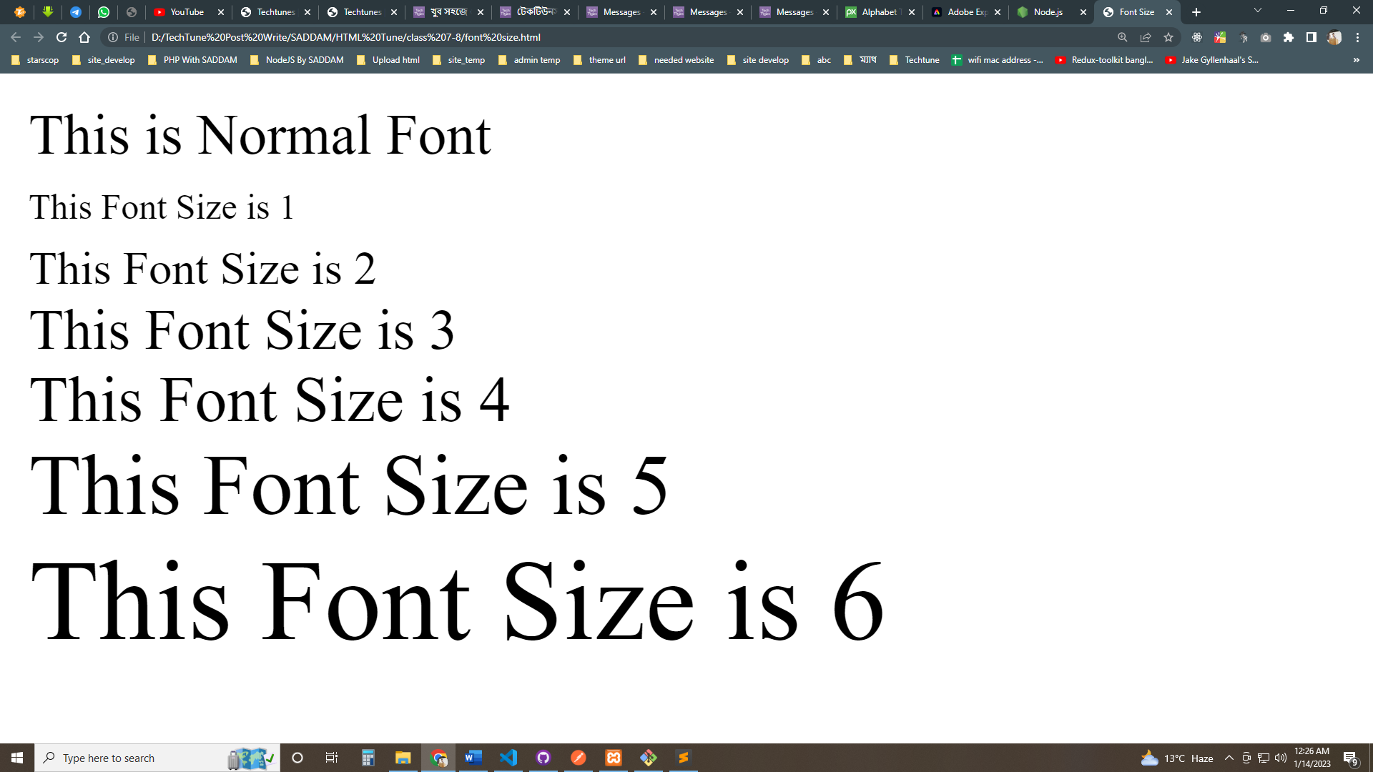The width and height of the screenshot is (1373, 772).
Task: Toggle the browser side panel
Action: tap(1311, 37)
